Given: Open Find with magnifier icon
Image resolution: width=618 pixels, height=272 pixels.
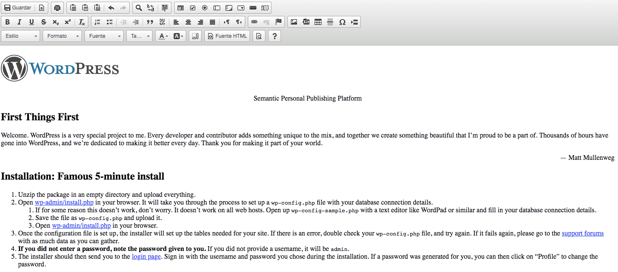Looking at the screenshot, I should point(139,8).
